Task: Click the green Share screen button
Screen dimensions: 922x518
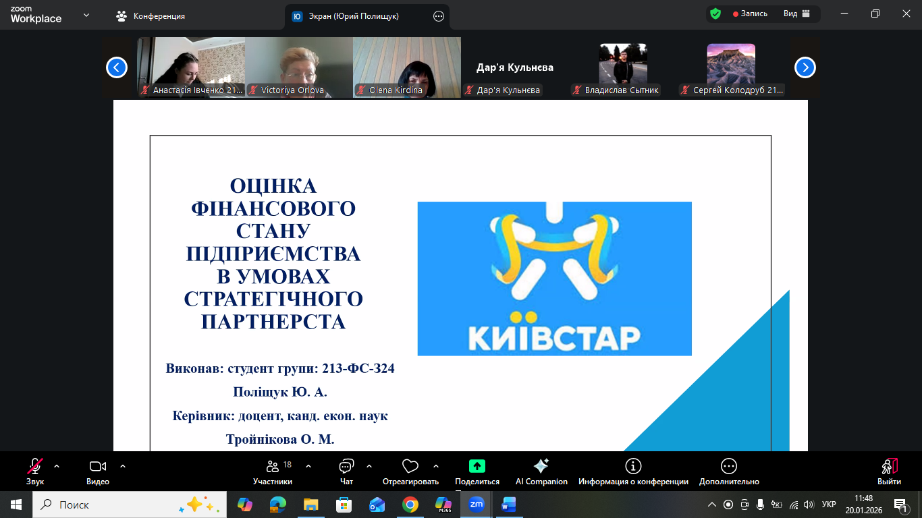Action: click(477, 466)
